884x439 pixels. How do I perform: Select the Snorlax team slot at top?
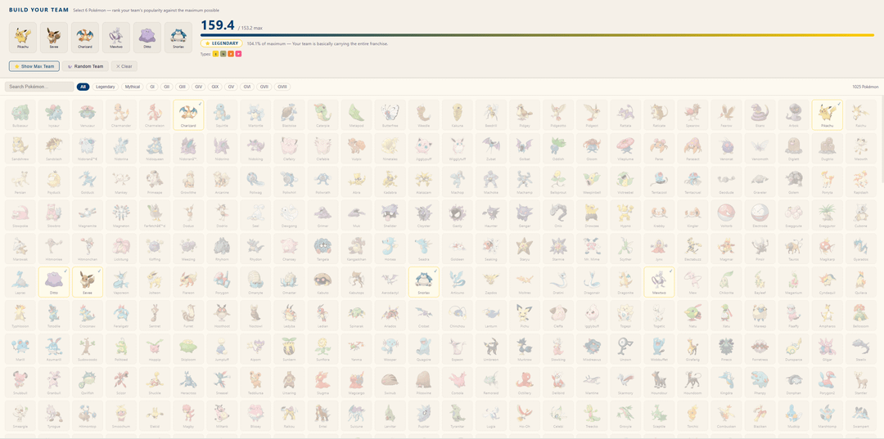179,37
